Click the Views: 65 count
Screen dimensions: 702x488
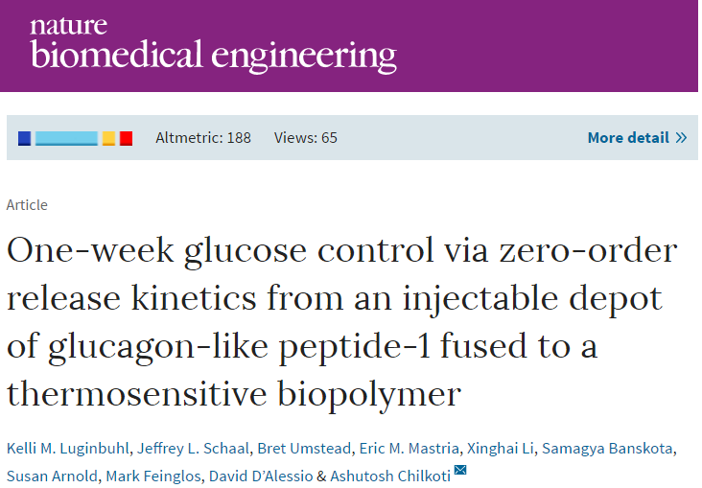(305, 137)
